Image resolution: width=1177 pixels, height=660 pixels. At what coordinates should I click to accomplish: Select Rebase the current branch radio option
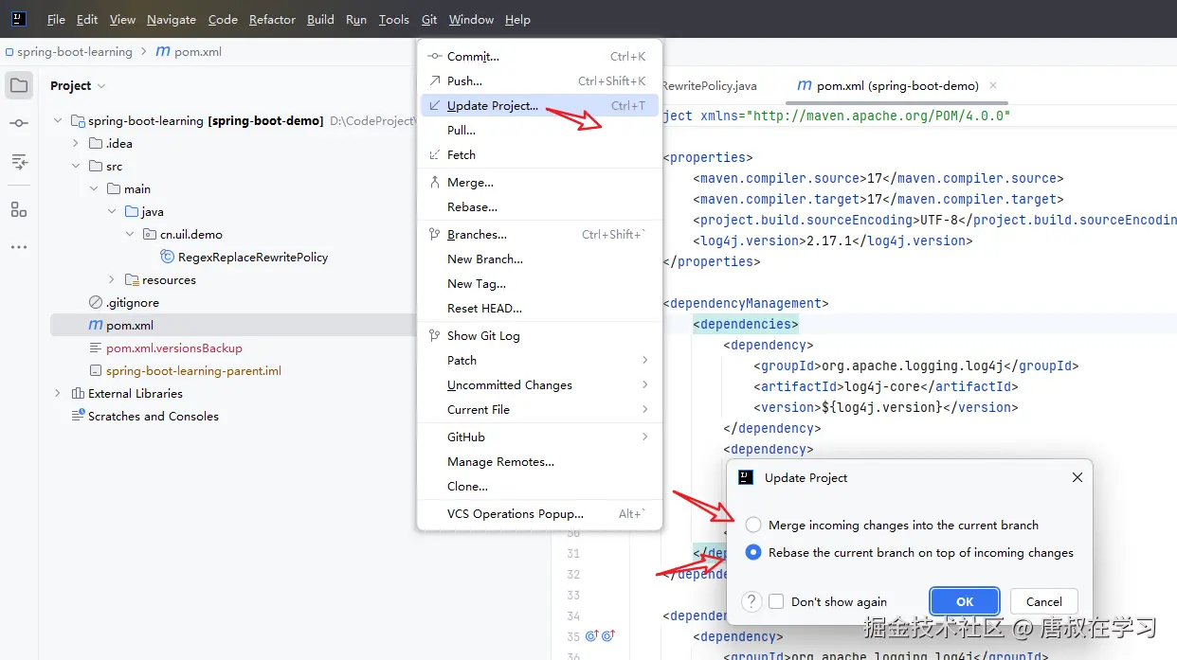tap(753, 552)
